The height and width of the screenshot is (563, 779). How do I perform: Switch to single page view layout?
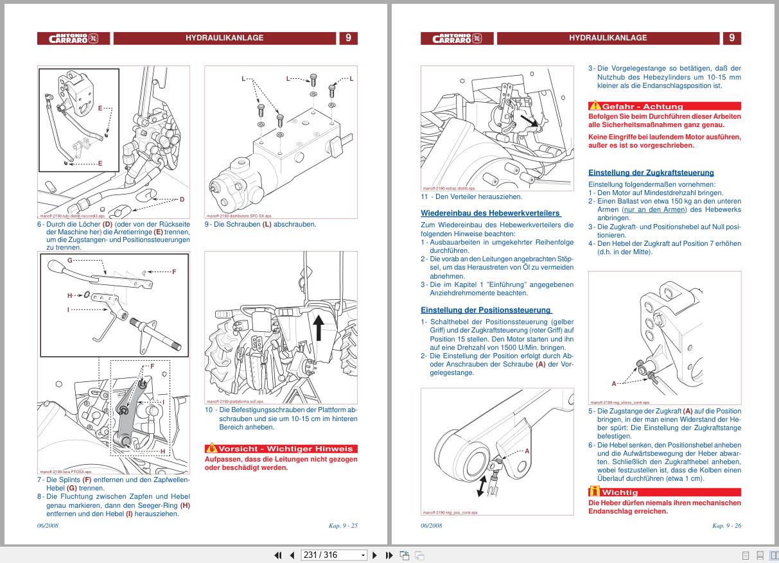coord(746,555)
